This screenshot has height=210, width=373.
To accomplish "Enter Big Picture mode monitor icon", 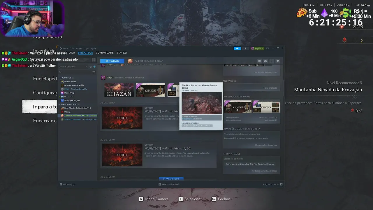I will pos(268,48).
